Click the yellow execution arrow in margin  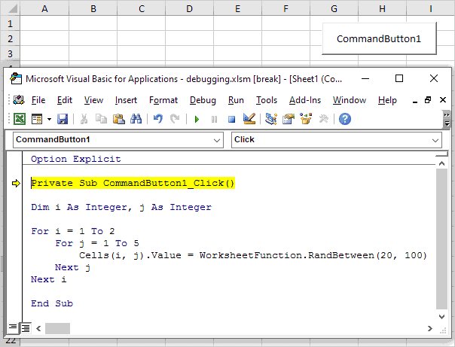pyautogui.click(x=16, y=183)
